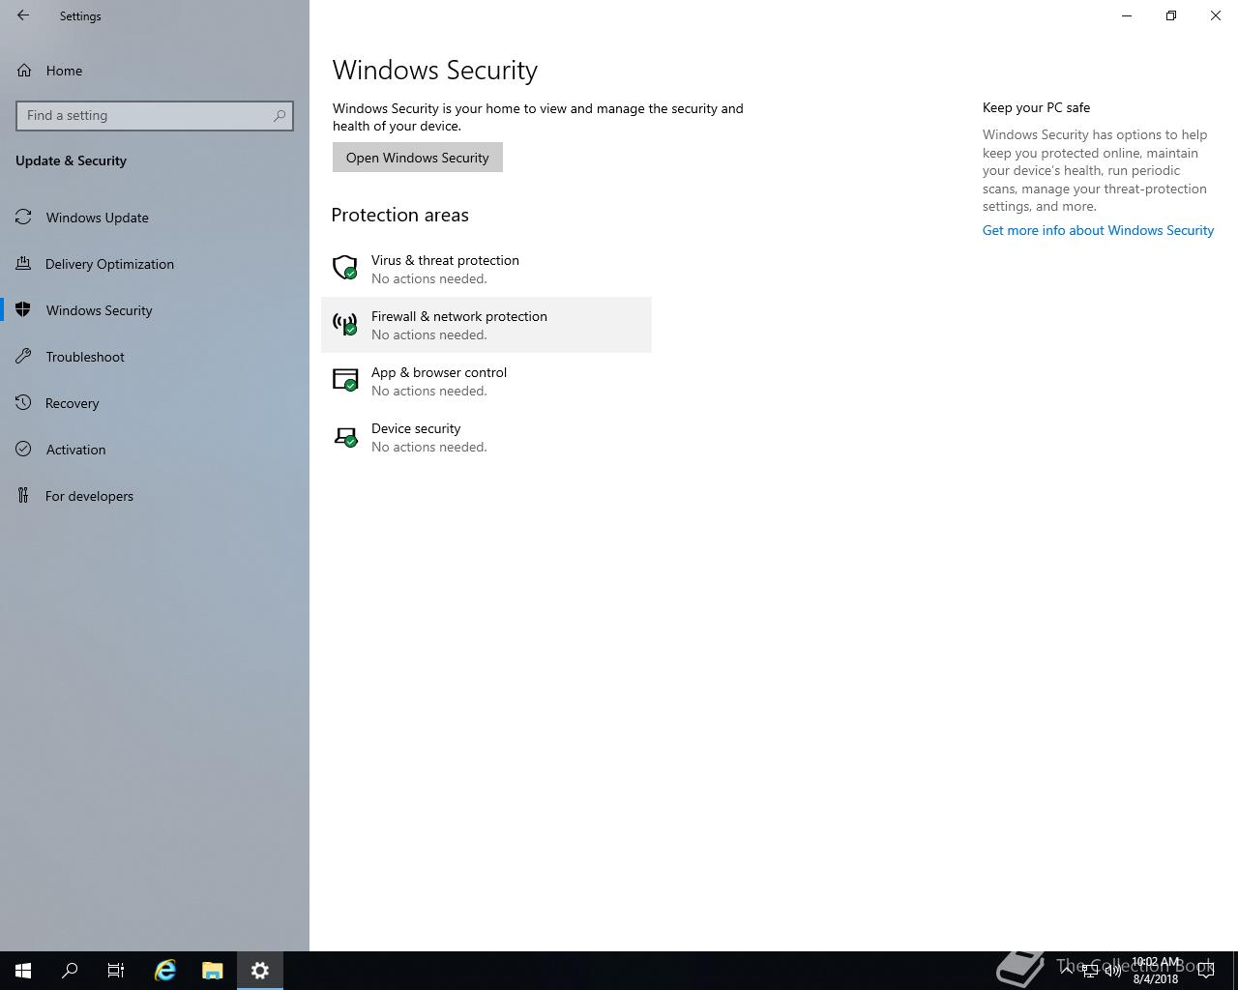
Task: Open Device security protection area
Action: coord(486,437)
